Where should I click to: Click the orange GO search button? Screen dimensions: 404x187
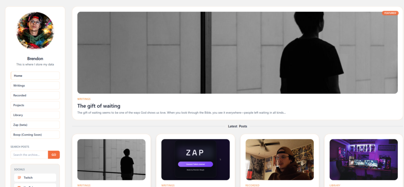pyautogui.click(x=54, y=155)
